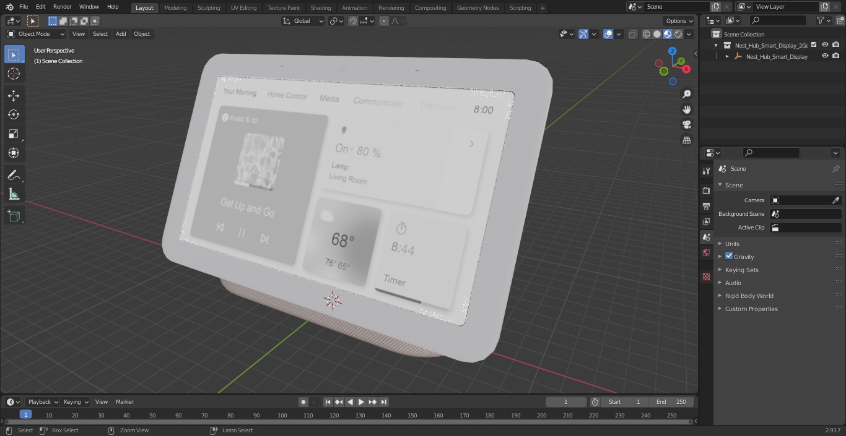This screenshot has height=436, width=846.
Task: Toggle snapping magnet in header
Action: coord(353,21)
